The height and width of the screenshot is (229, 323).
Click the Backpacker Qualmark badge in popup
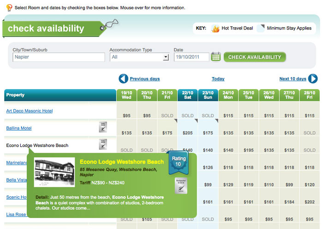click(181, 186)
